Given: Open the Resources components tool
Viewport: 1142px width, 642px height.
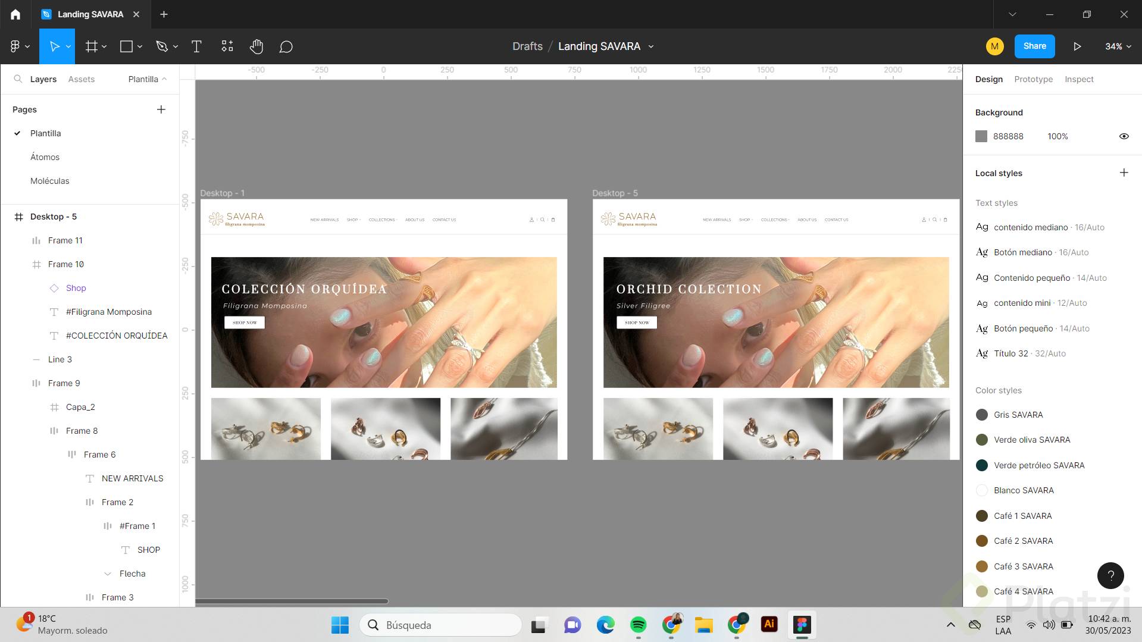Looking at the screenshot, I should coord(227,46).
